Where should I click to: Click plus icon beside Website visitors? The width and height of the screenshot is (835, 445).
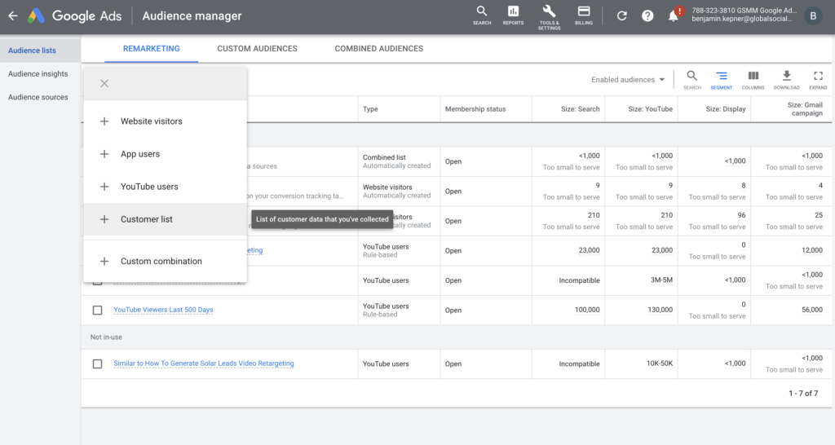point(104,121)
